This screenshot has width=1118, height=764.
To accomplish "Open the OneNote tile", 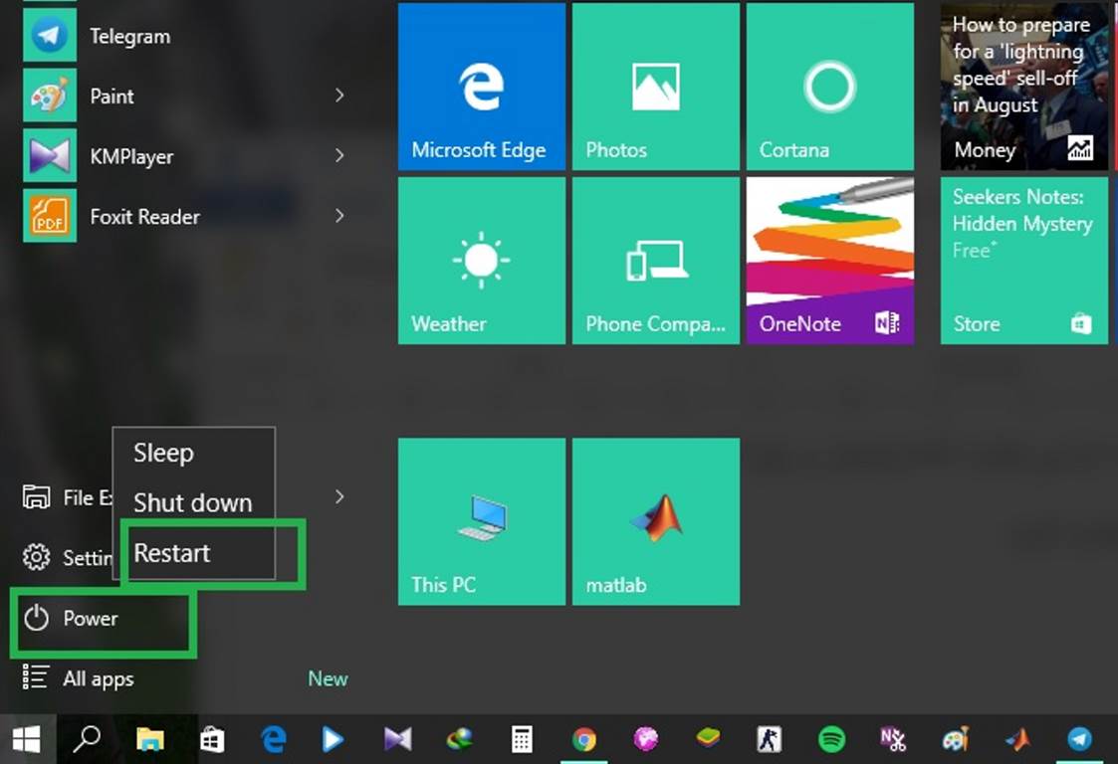I will coord(829,261).
